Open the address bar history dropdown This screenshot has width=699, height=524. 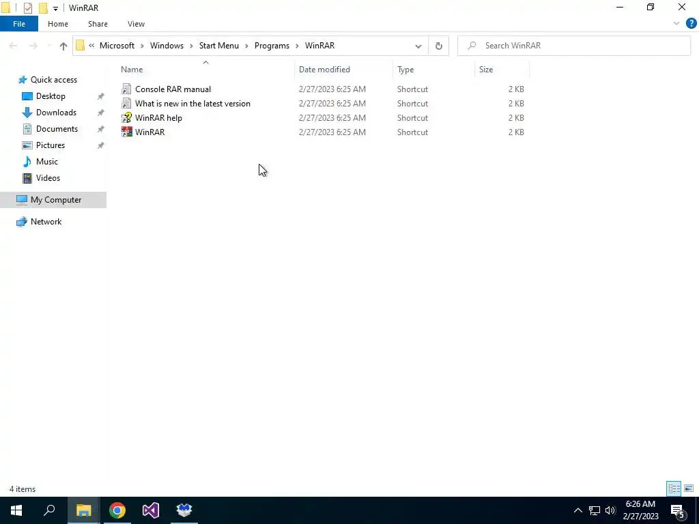[418, 46]
